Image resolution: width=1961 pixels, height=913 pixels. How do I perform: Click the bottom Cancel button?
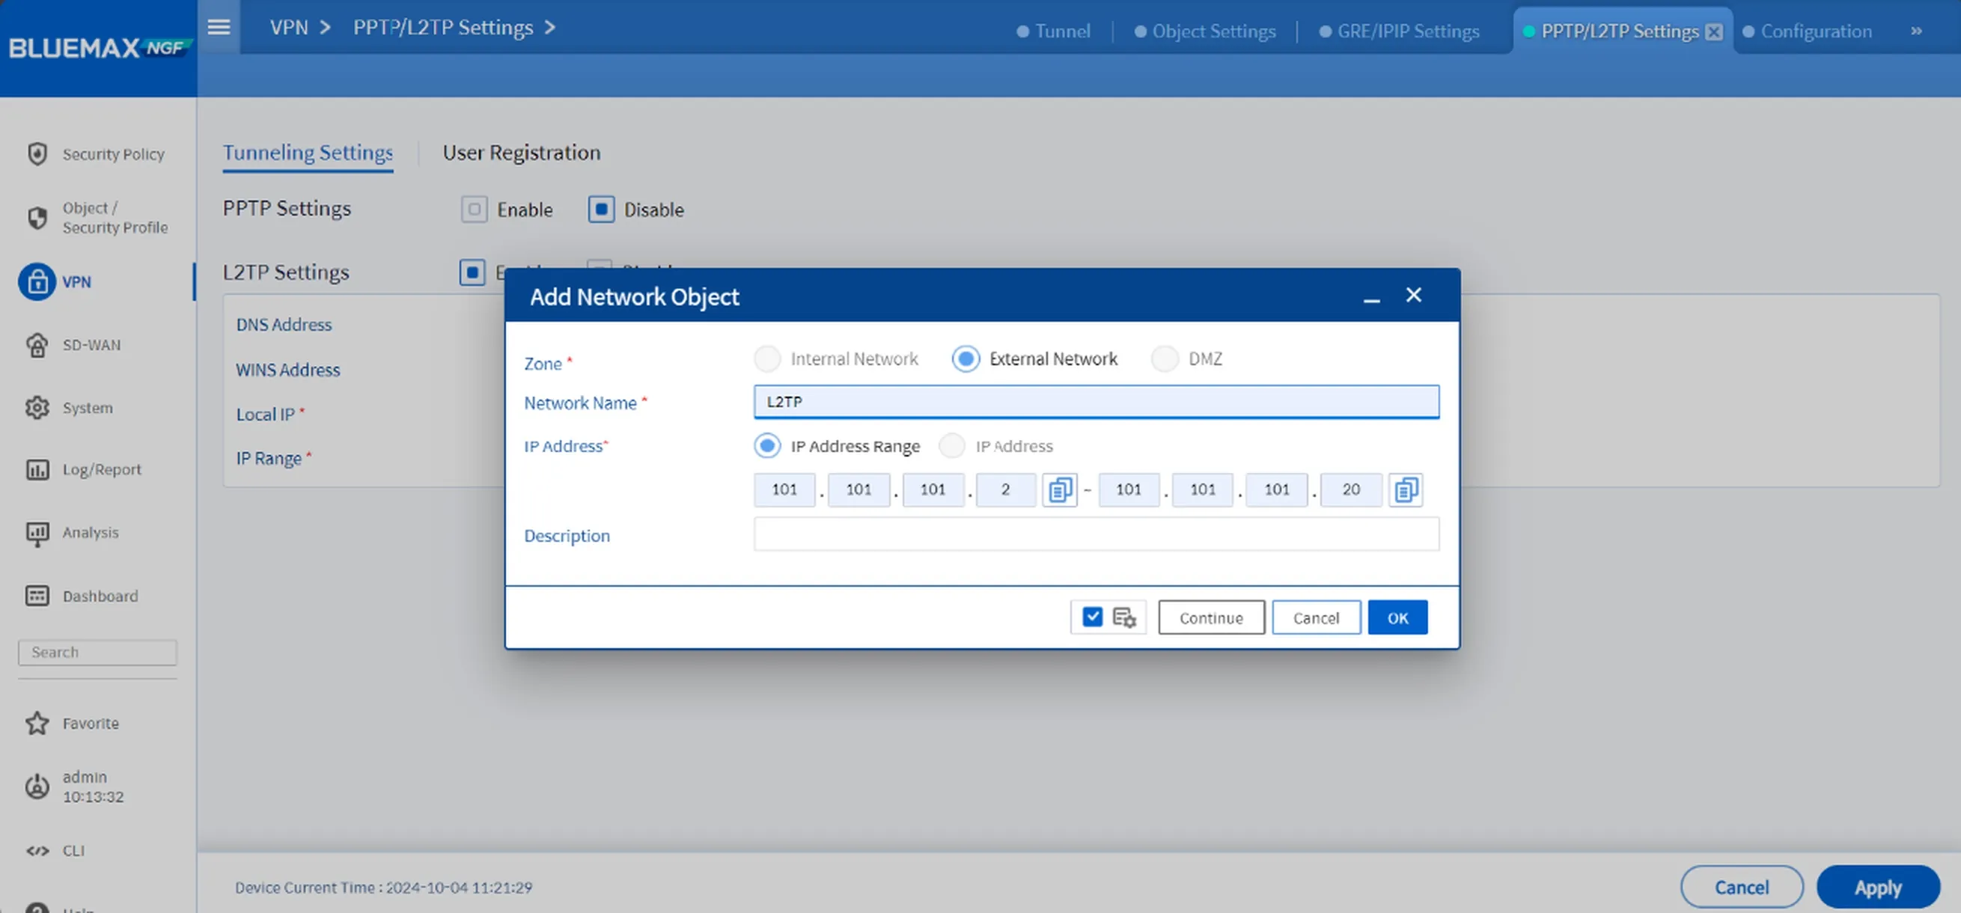pyautogui.click(x=1742, y=887)
